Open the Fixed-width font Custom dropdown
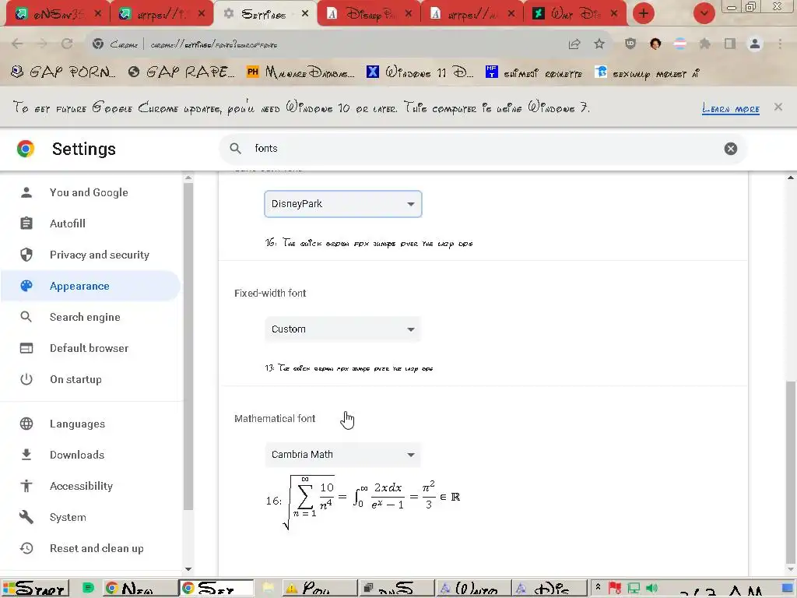The image size is (797, 598). [x=343, y=329]
